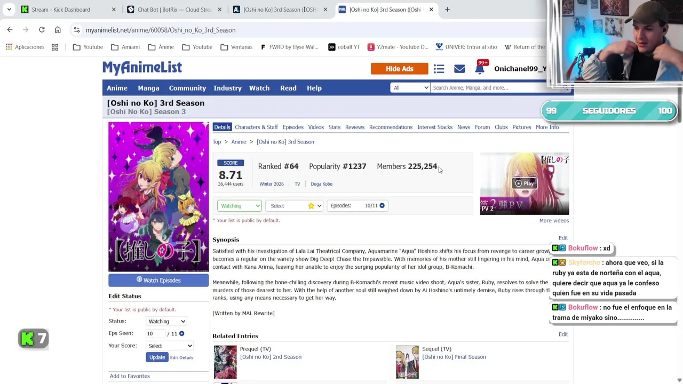The image size is (683, 384).
Task: Open the All search category dropdown
Action: click(410, 87)
